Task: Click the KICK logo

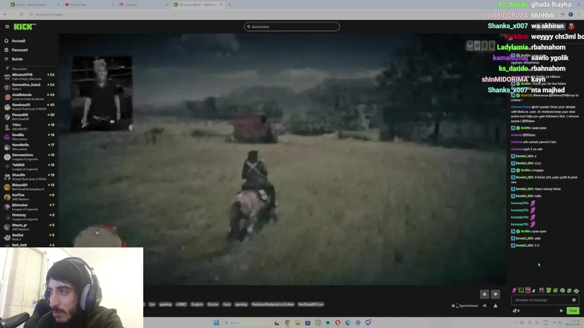Action: (x=25, y=27)
